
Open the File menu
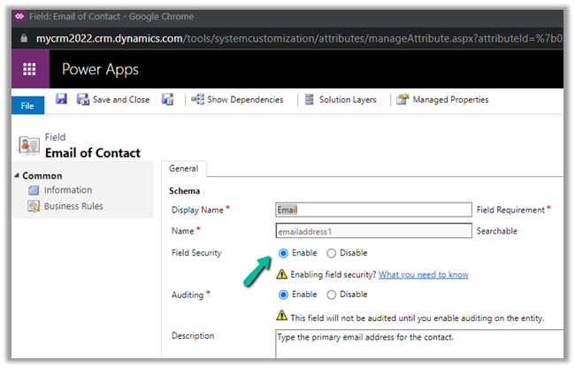[x=27, y=105]
